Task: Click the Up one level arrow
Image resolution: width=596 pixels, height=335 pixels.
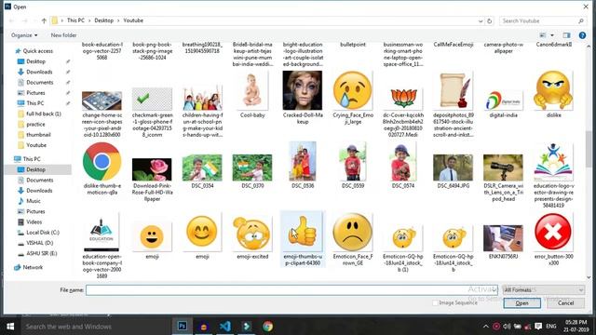Action: point(44,20)
